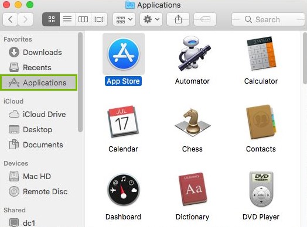Open the item arrangement dropdown
The image size is (307, 227).
pos(124,19)
